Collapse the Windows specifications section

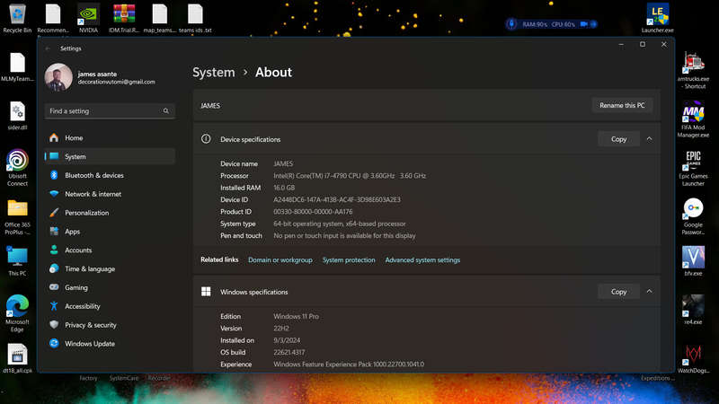(x=649, y=291)
